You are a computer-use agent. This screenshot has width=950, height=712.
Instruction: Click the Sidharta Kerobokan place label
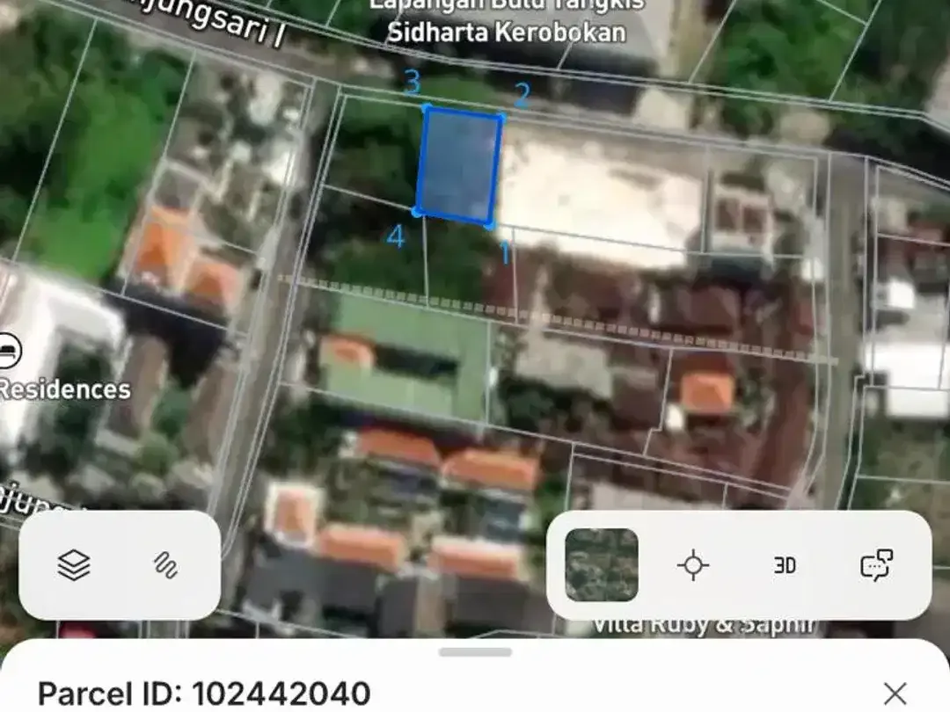click(507, 33)
